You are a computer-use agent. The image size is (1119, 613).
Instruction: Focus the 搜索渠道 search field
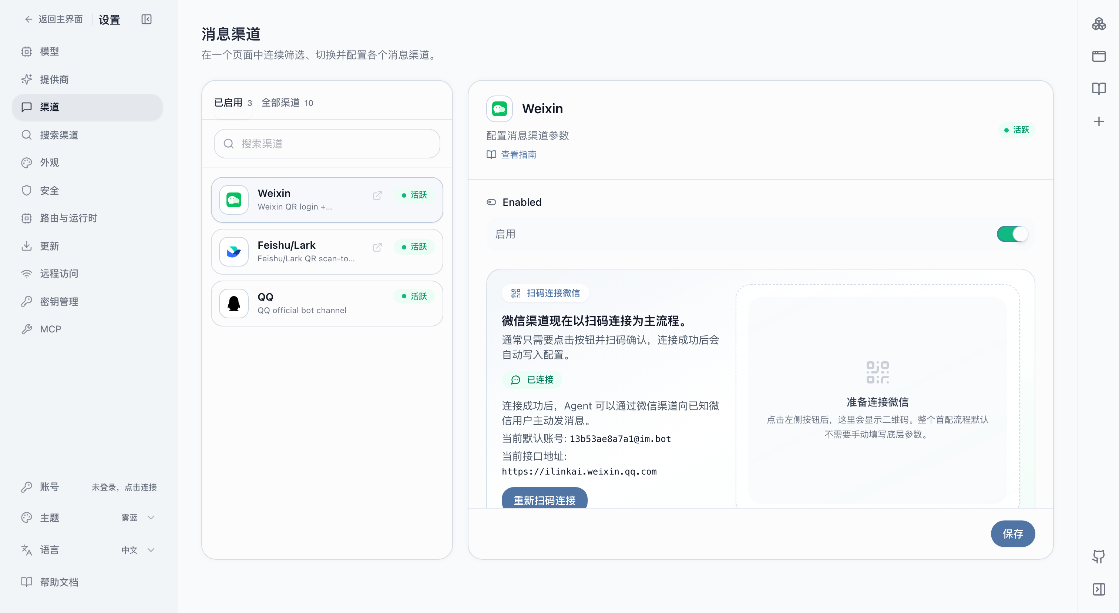(327, 144)
